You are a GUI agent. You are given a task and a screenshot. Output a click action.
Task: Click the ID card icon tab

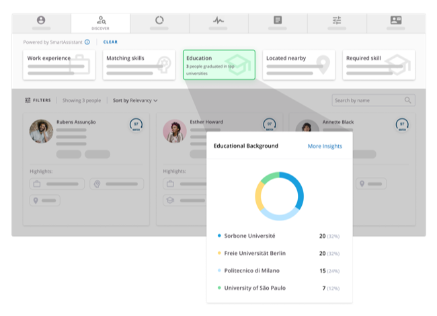click(x=396, y=23)
